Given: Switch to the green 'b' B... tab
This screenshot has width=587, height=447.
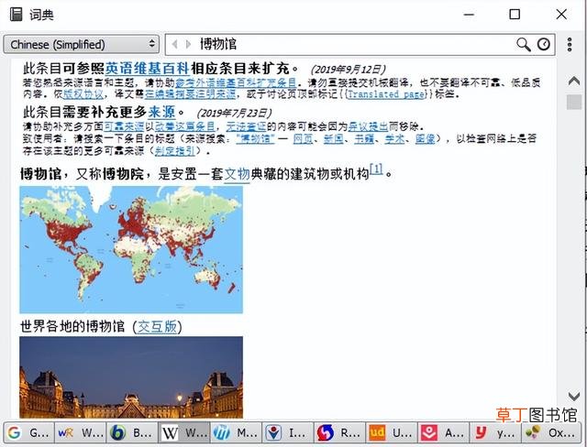Looking at the screenshot, I should (x=132, y=432).
